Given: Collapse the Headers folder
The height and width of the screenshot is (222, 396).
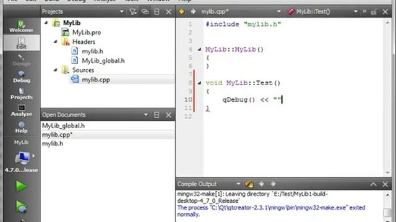Looking at the screenshot, I should pyautogui.click(x=56, y=42).
